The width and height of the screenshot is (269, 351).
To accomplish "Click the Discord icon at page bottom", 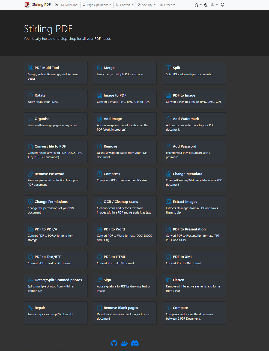I will (x=135, y=343).
